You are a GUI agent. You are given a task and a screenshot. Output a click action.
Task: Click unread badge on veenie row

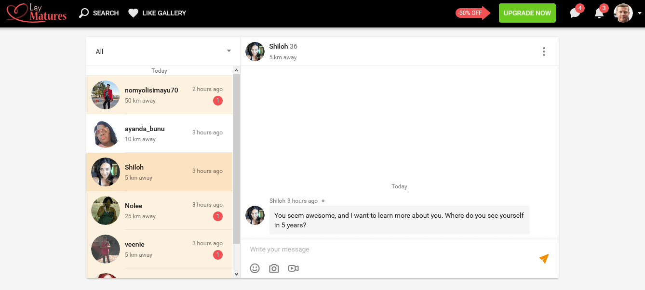click(x=218, y=255)
